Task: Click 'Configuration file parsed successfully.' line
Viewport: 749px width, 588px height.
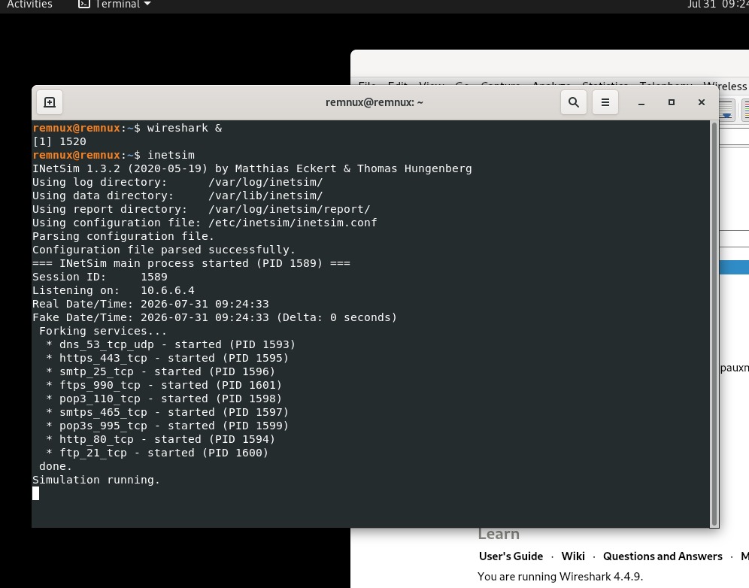Action: (x=164, y=250)
